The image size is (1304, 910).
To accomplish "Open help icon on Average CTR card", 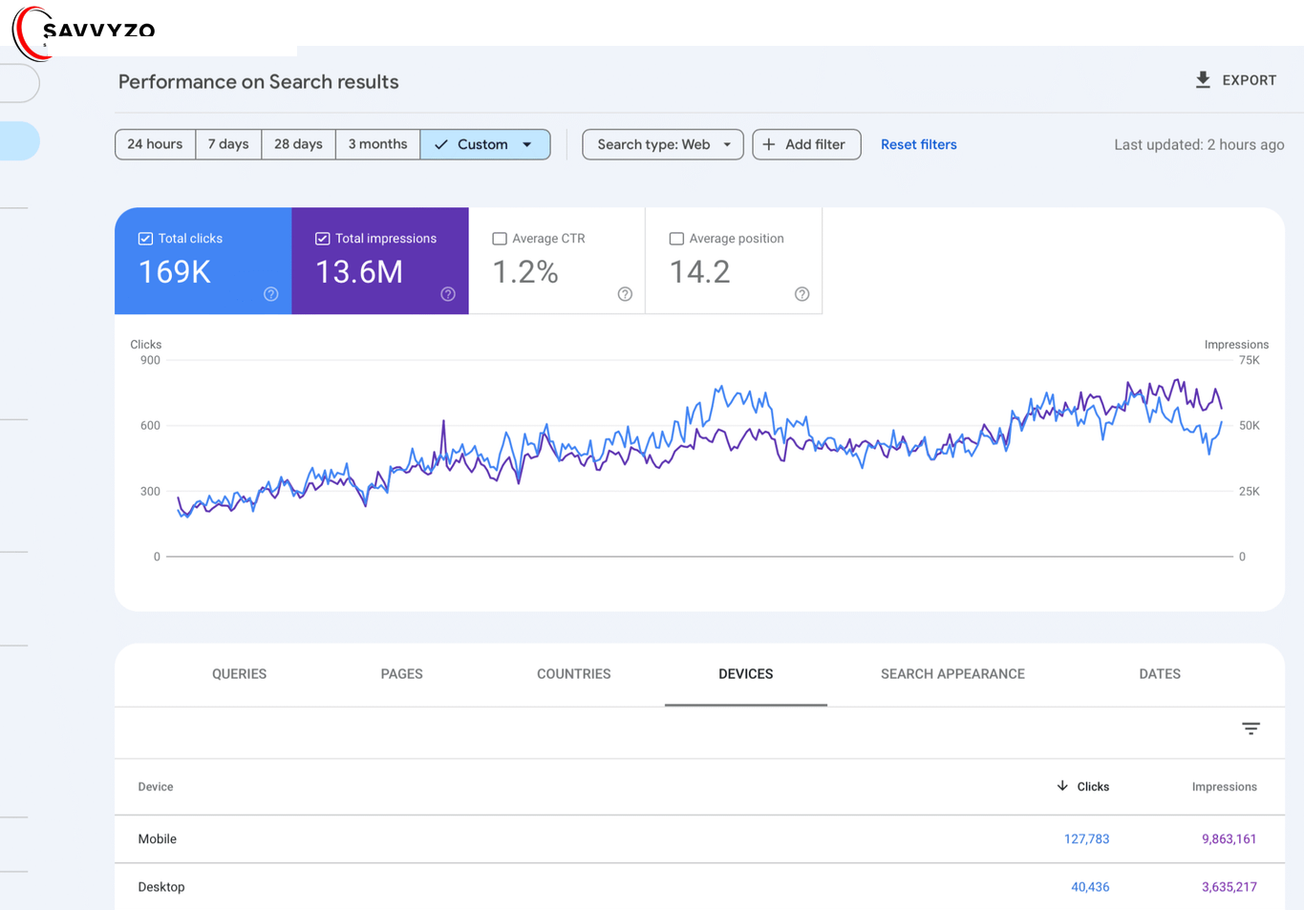I will click(x=625, y=294).
